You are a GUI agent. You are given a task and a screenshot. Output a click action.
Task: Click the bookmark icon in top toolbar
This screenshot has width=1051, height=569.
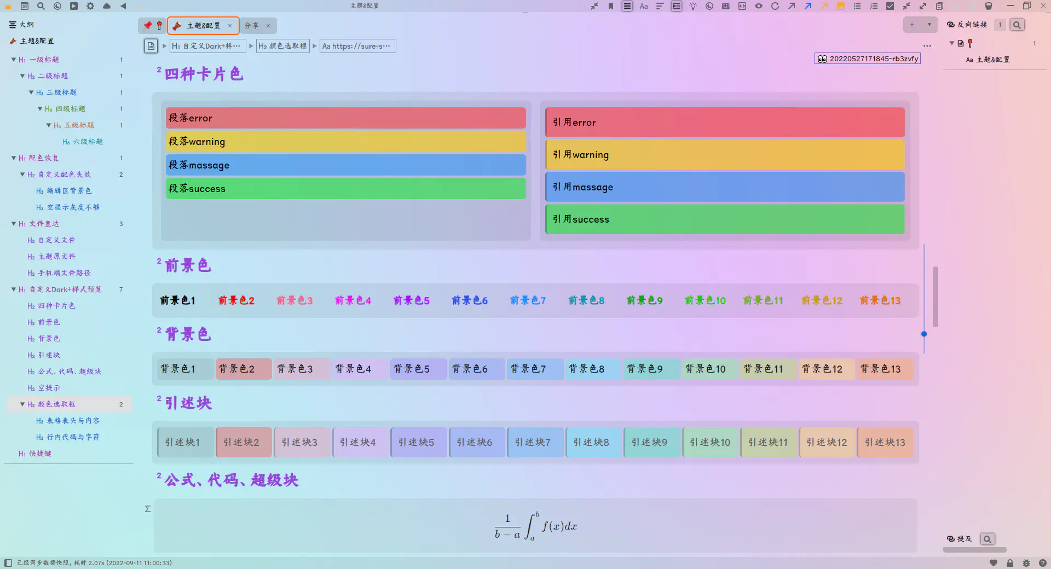(611, 6)
